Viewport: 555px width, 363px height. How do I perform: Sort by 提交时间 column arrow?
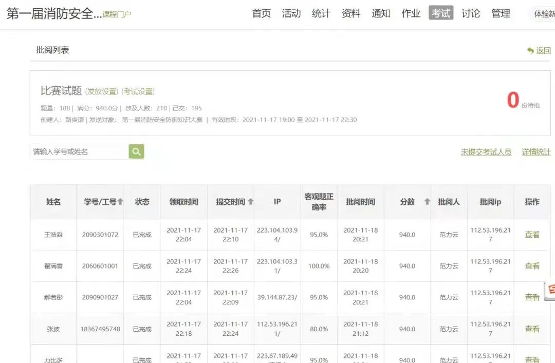(x=251, y=202)
